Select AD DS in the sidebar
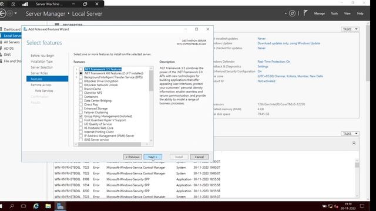This screenshot has height=211, width=376. click(9, 48)
